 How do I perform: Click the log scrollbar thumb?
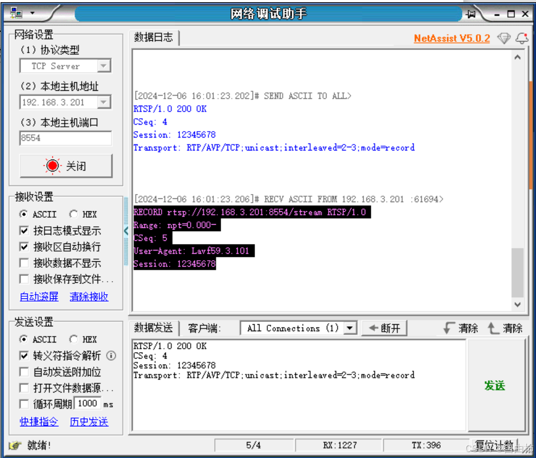point(518,273)
